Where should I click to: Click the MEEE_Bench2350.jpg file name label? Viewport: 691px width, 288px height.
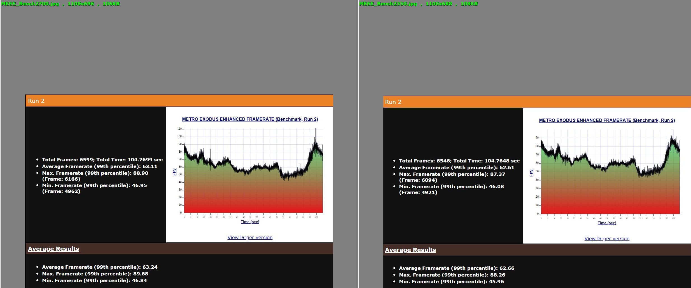388,4
